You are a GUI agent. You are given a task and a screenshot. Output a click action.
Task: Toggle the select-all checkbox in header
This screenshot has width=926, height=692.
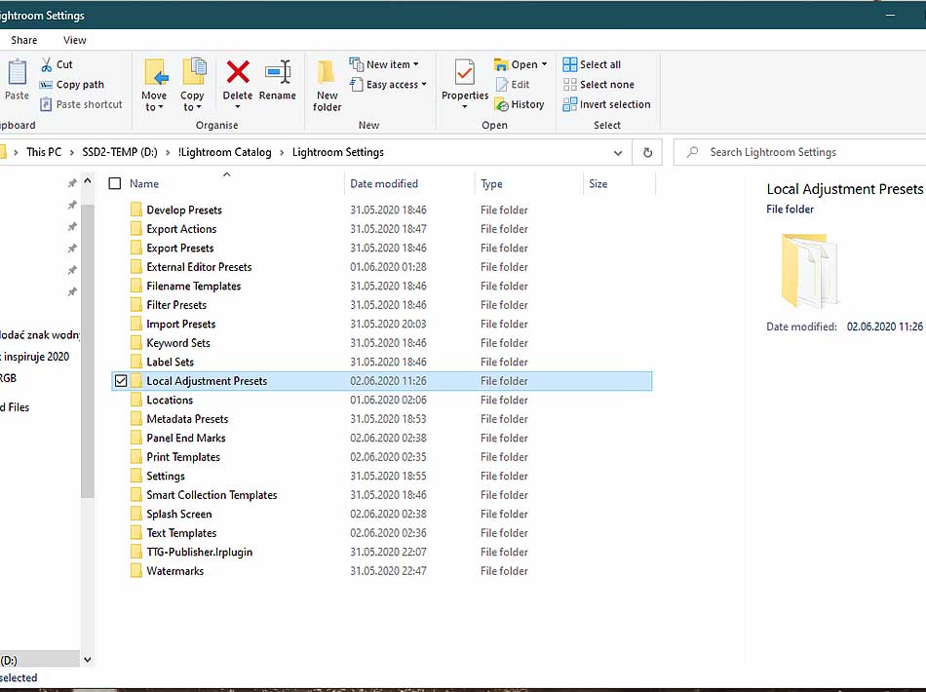click(115, 183)
